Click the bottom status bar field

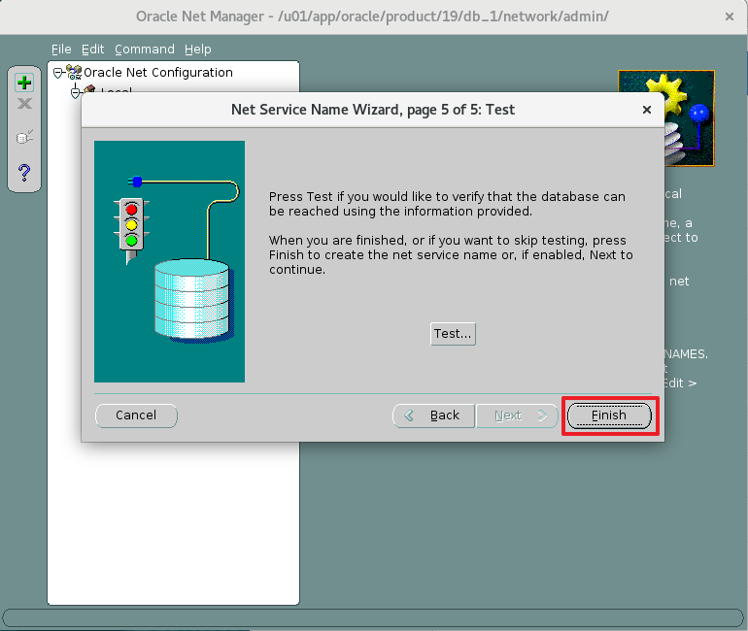(x=373, y=617)
